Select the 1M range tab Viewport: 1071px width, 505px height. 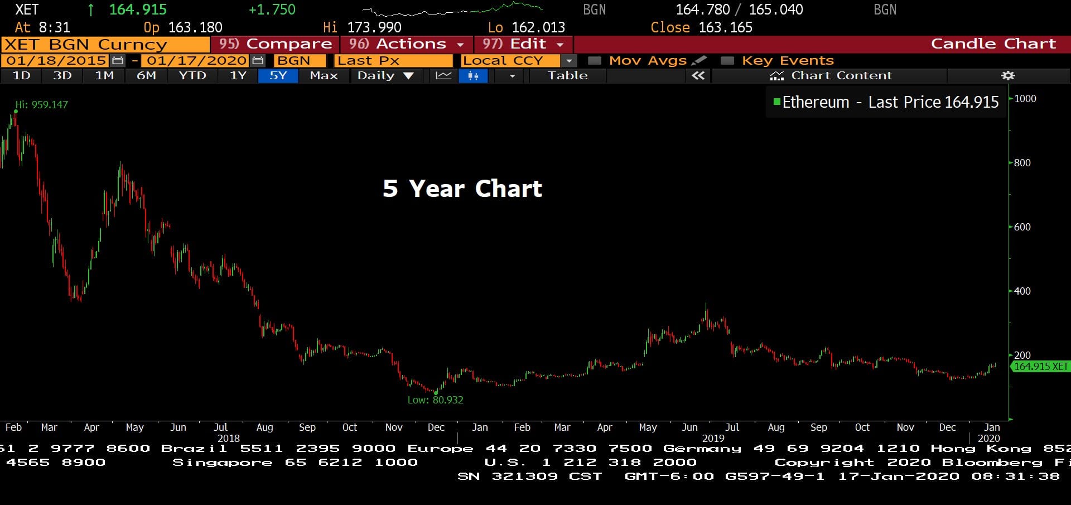tap(104, 75)
